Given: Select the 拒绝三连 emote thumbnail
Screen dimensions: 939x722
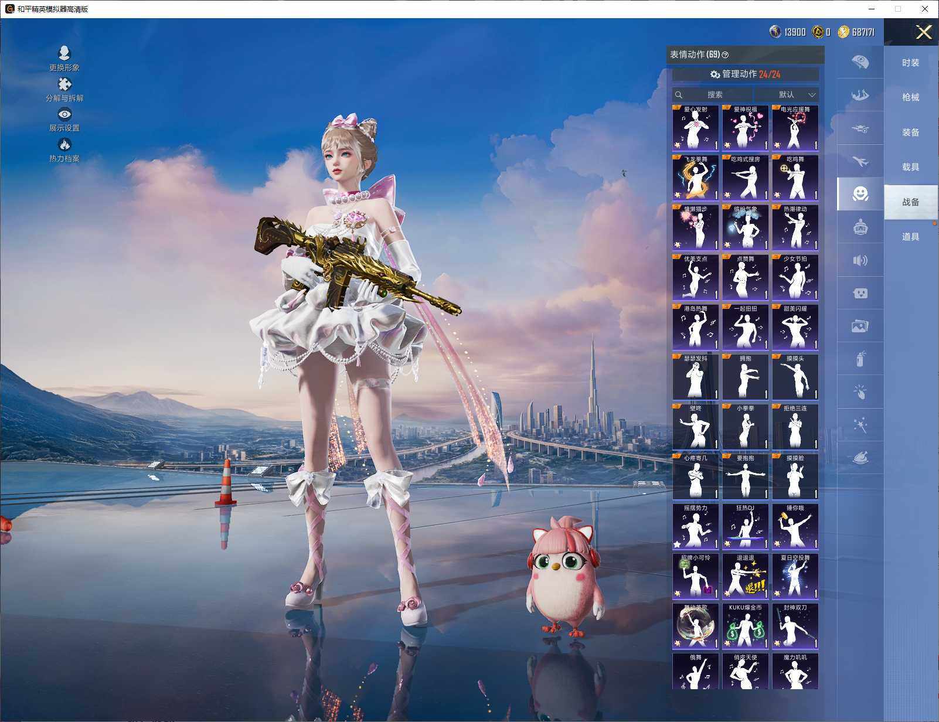Looking at the screenshot, I should tap(795, 427).
